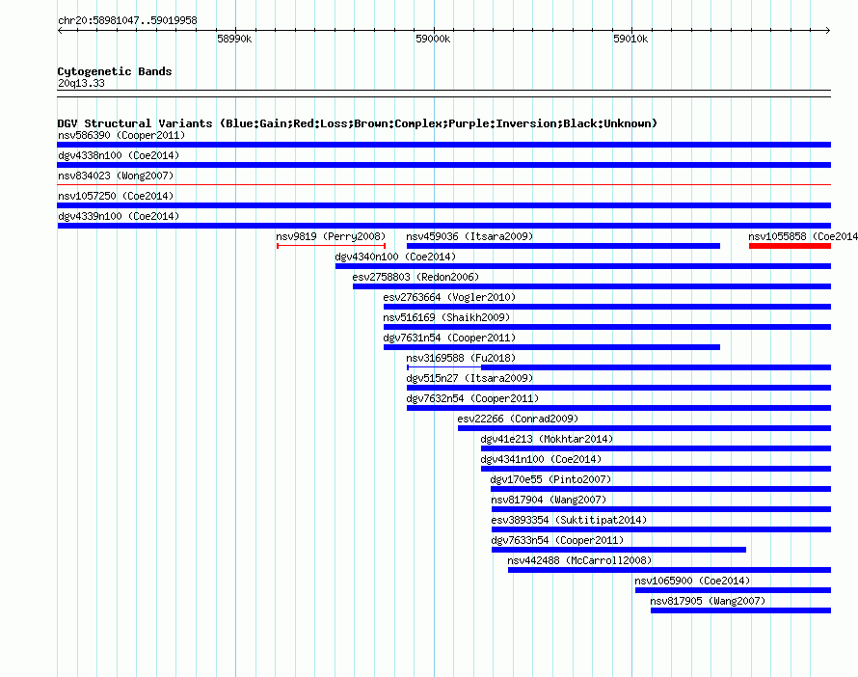The width and height of the screenshot is (858, 677).
Task: Click the dgv4339n100 (Coe2014) label
Action: 119,216
